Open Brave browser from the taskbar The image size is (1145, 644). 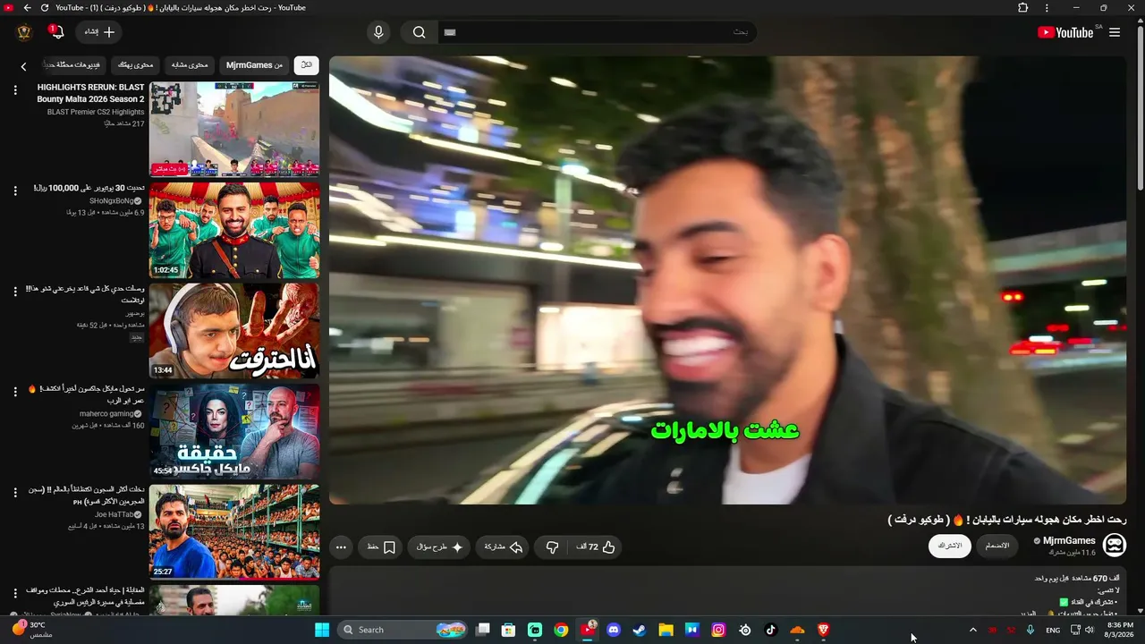823,630
